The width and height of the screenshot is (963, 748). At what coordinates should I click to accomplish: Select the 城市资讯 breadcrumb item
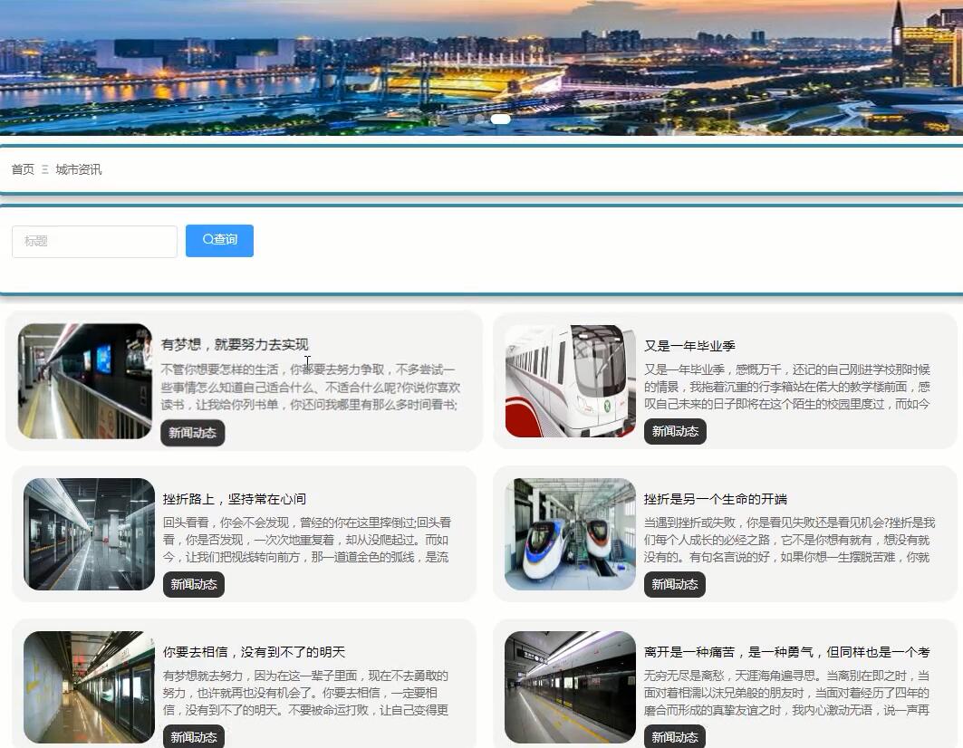(x=80, y=169)
